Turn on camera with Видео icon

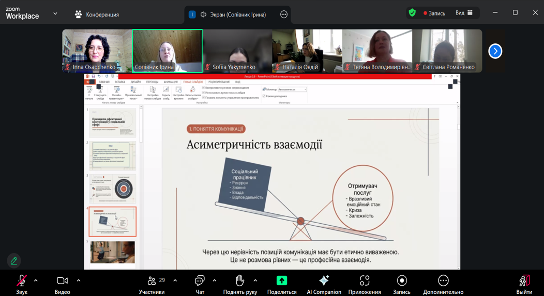[62, 281]
